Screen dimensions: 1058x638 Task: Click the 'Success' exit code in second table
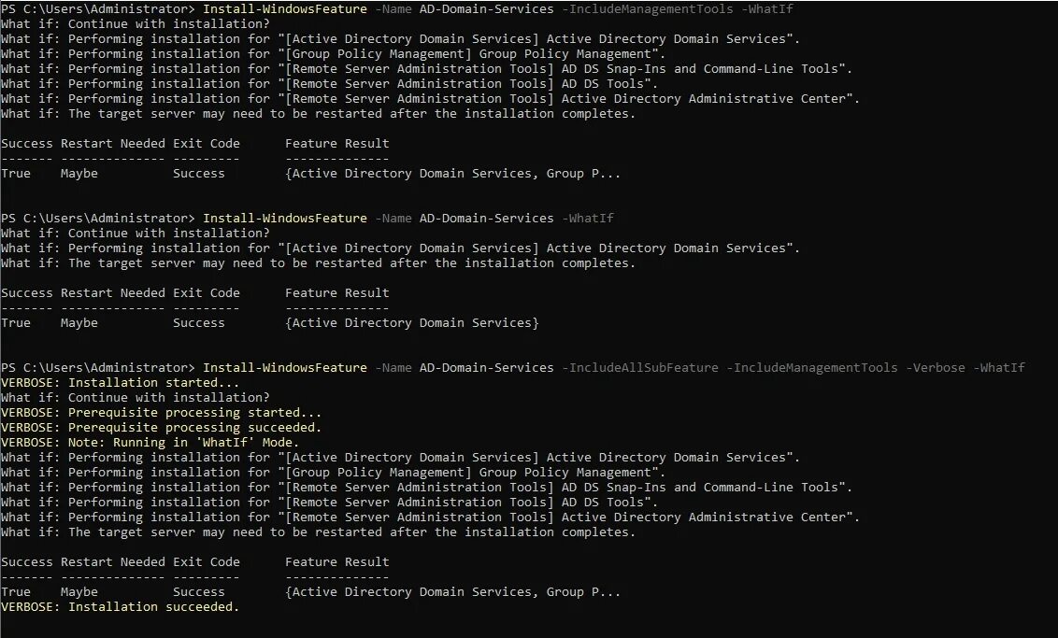click(x=198, y=323)
